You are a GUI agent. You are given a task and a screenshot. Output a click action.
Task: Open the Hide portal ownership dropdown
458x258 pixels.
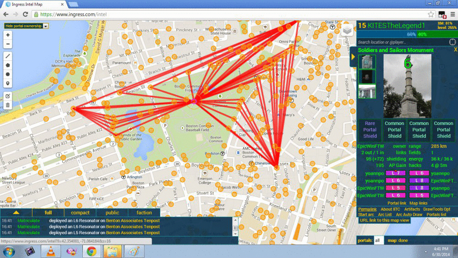coord(26,26)
